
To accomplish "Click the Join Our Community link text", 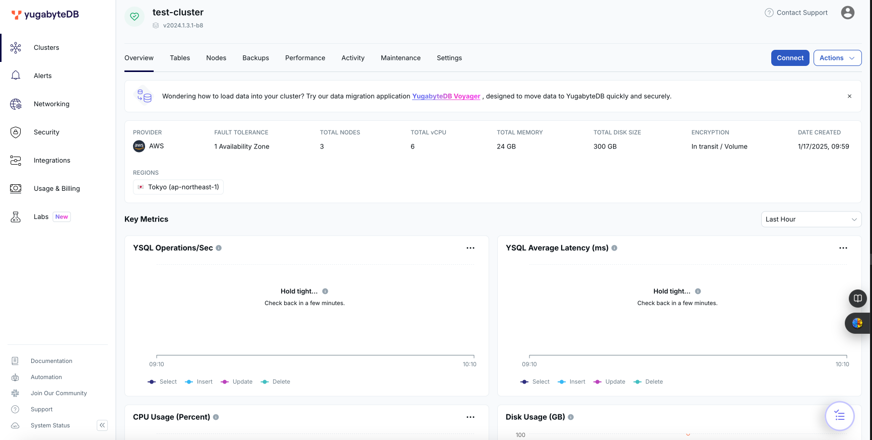I will (59, 393).
